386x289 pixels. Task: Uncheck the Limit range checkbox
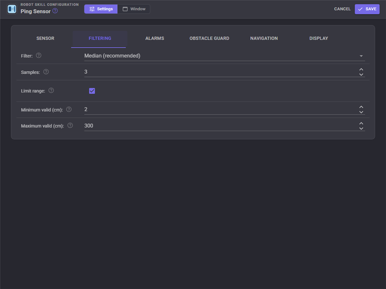click(92, 91)
